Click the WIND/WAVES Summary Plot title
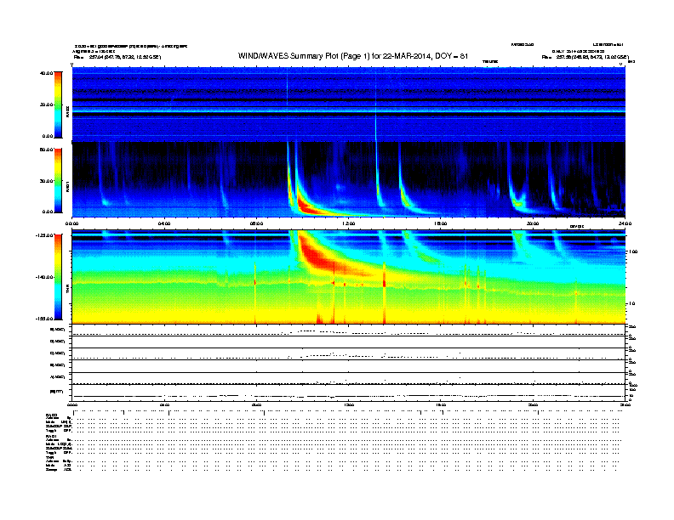Image resolution: width=674 pixels, height=520 pixels. click(353, 56)
